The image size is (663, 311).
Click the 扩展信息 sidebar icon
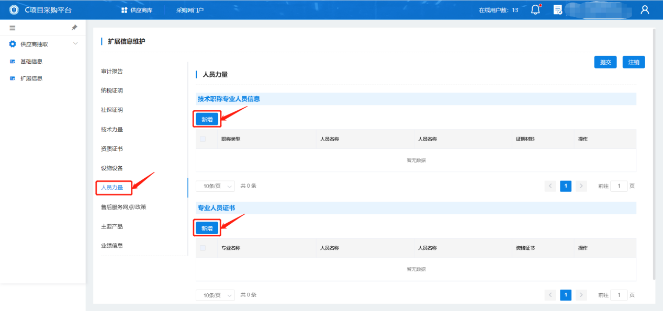[13, 79]
